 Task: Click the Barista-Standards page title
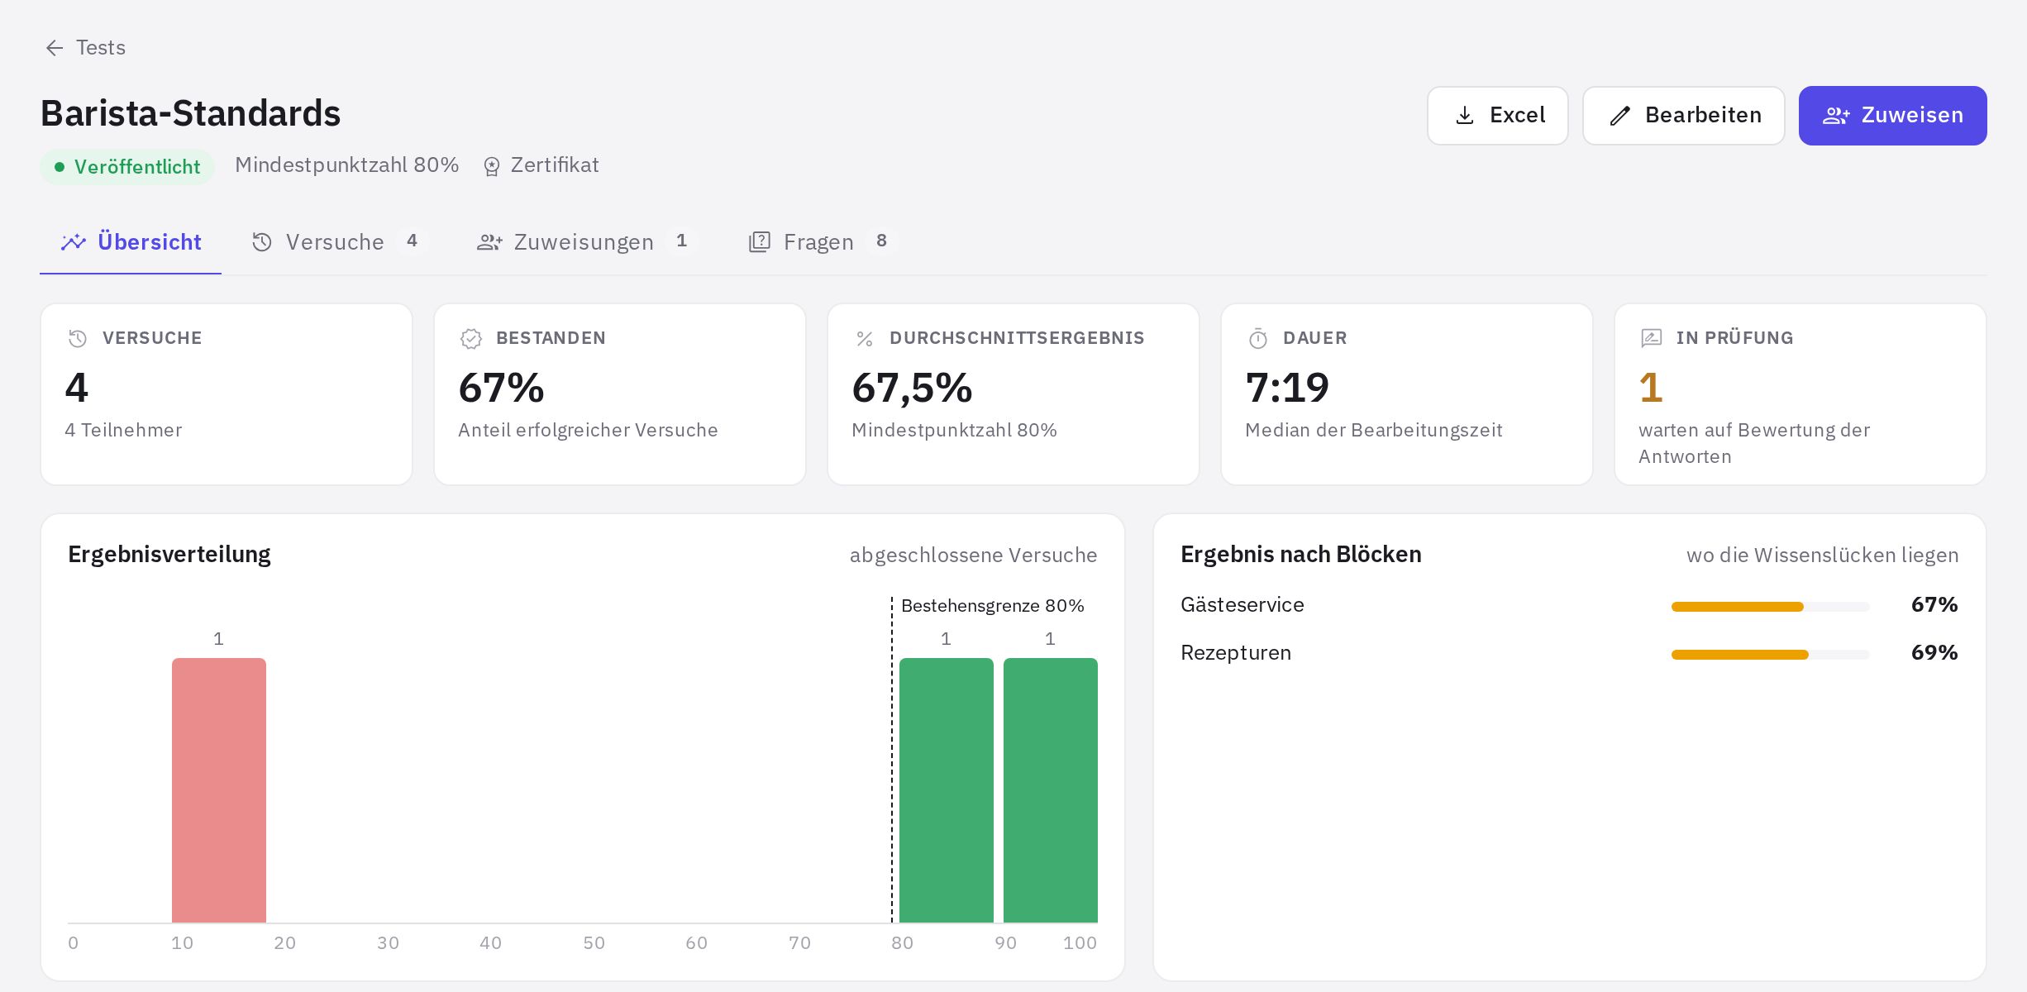point(191,113)
